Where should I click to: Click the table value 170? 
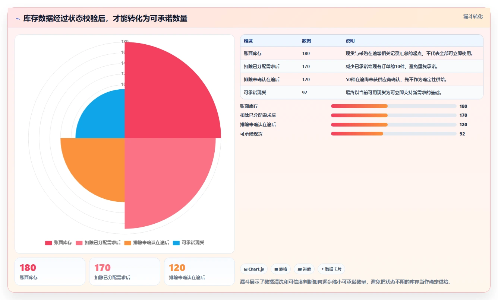pos(306,67)
